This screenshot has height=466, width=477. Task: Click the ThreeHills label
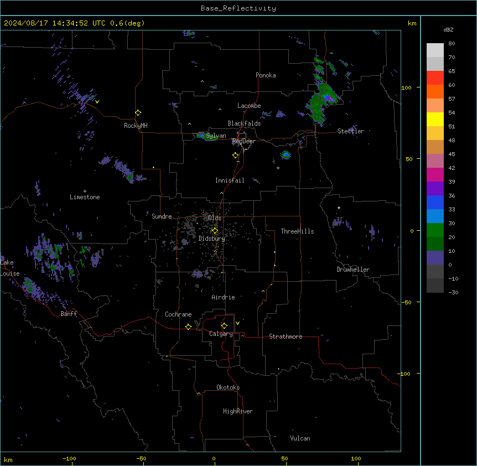click(297, 231)
